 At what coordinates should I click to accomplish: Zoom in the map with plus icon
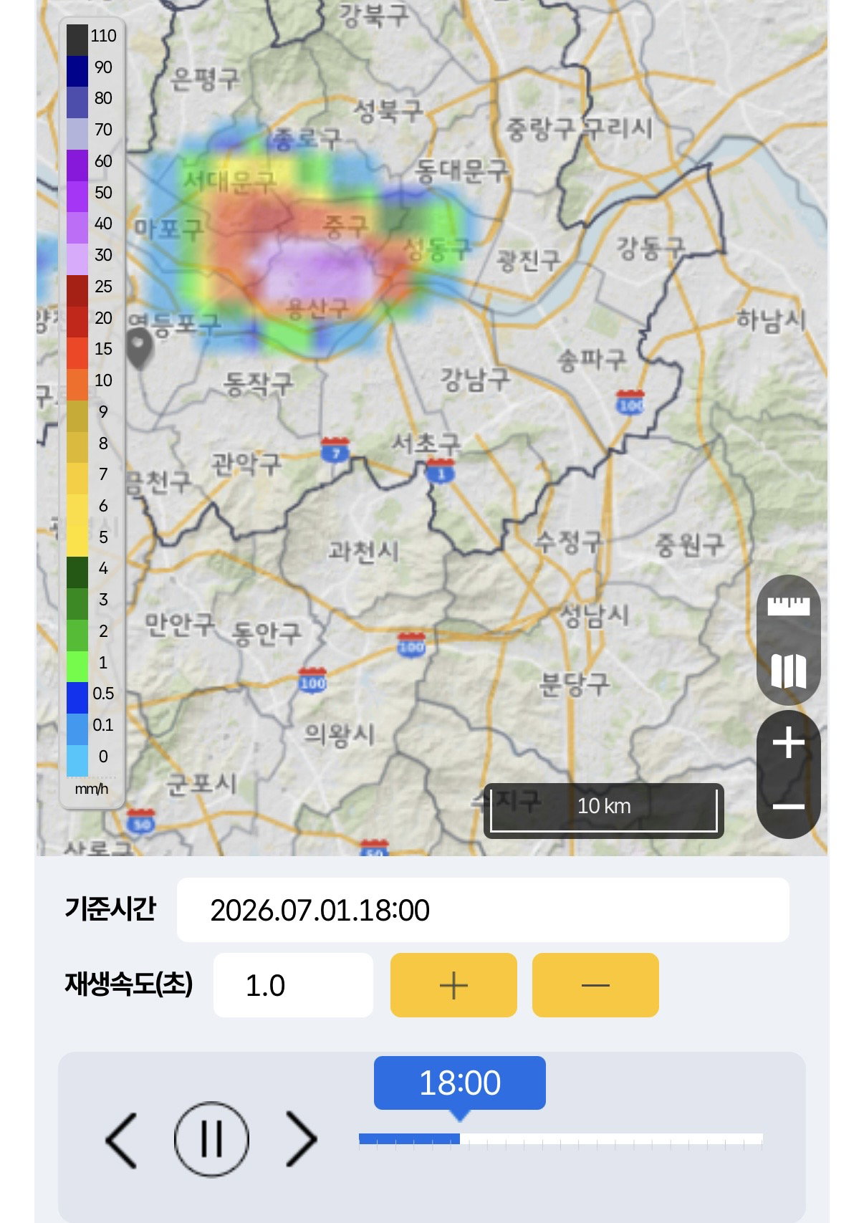pyautogui.click(x=788, y=742)
